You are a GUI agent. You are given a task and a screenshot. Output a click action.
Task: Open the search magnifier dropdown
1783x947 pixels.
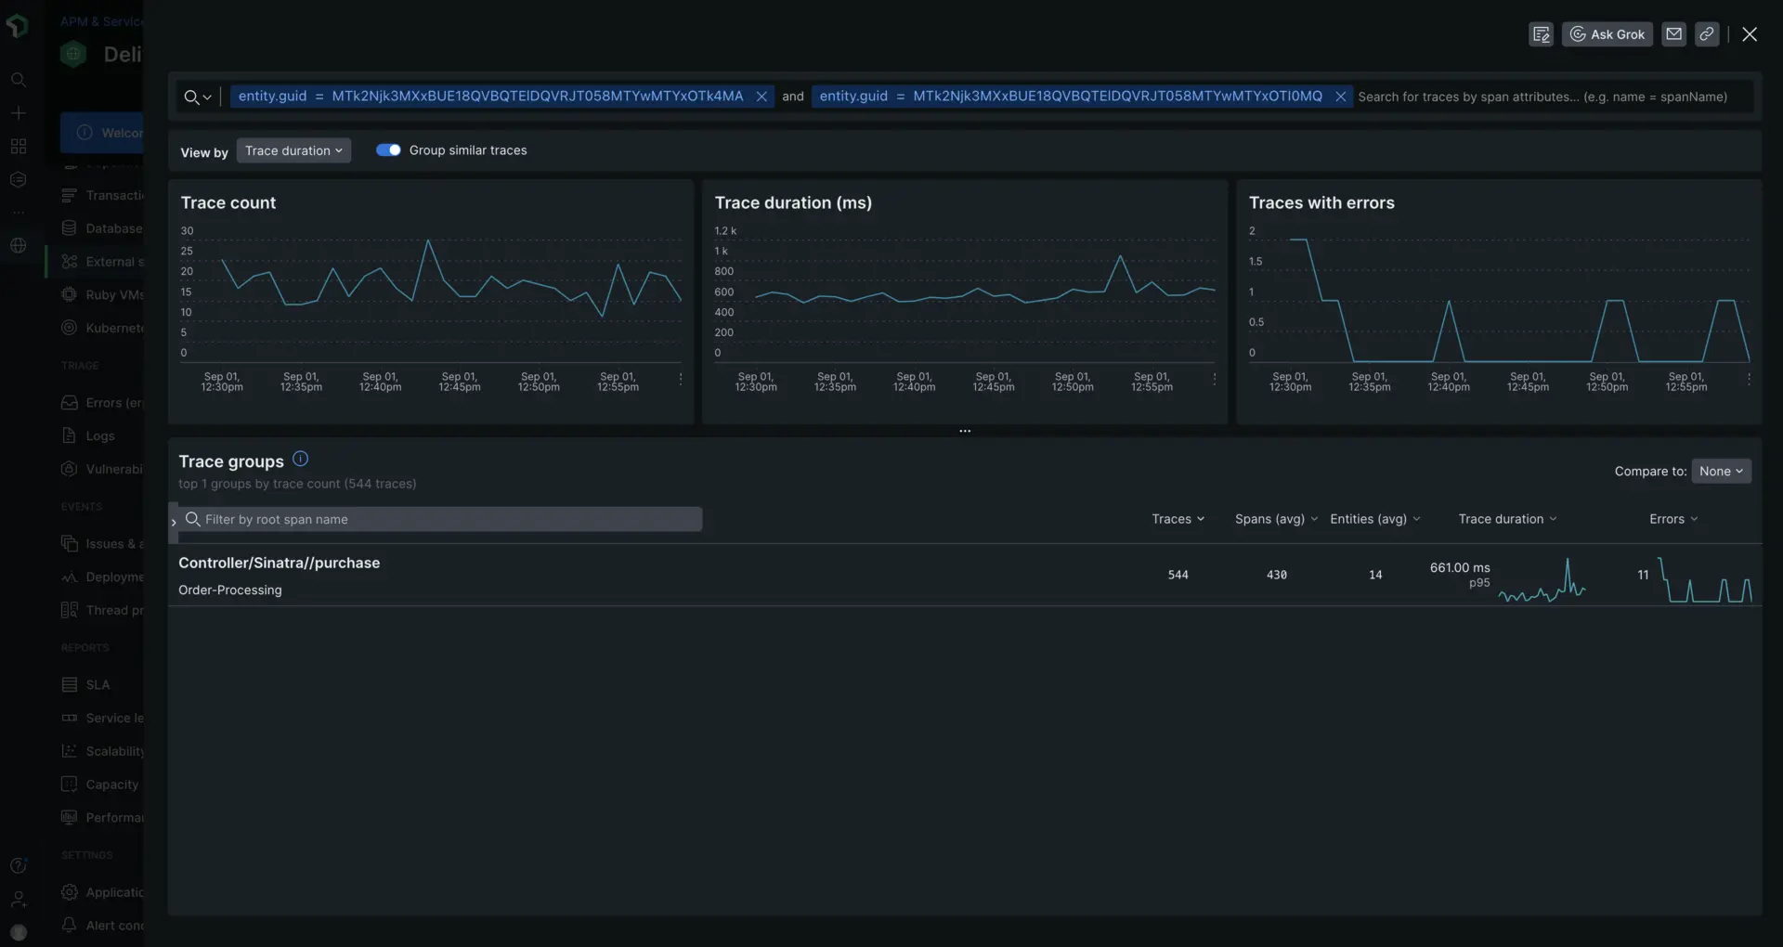coord(198,97)
